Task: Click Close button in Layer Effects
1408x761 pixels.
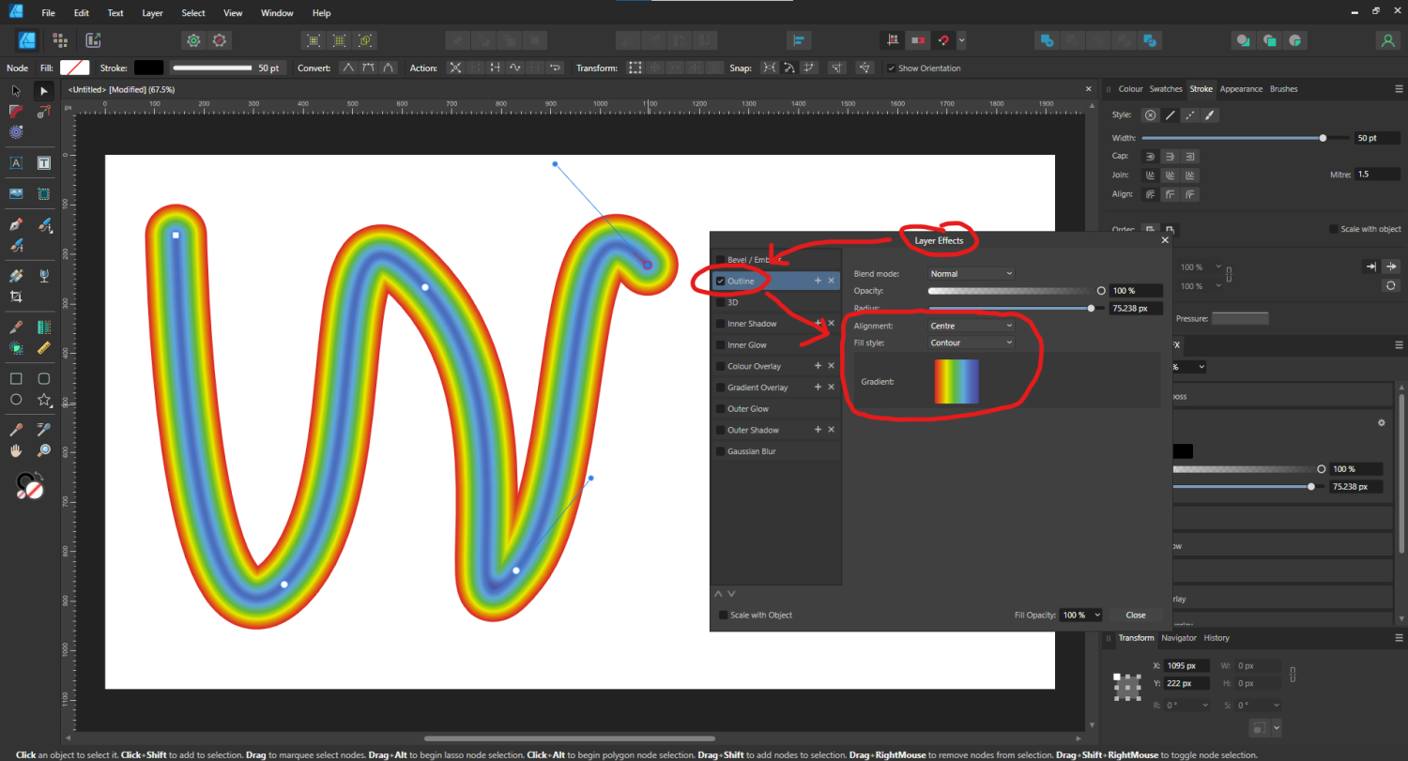Action: coord(1135,616)
